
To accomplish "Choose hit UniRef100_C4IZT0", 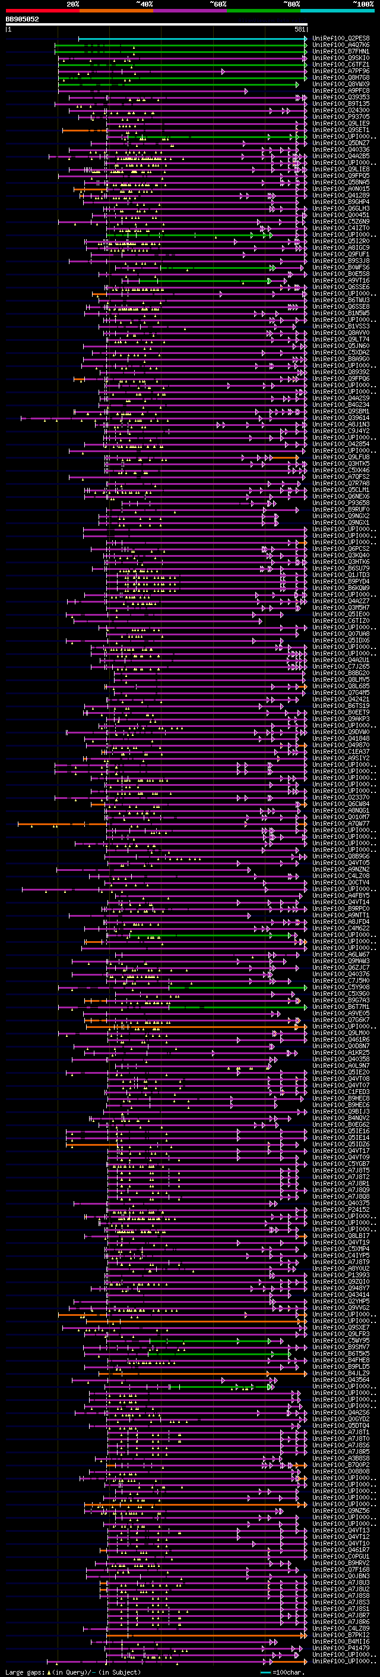I will click(x=341, y=228).
